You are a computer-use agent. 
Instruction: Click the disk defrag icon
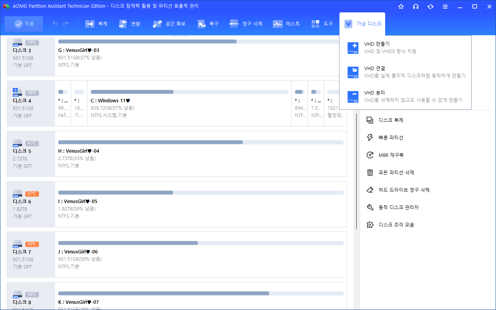click(x=370, y=225)
